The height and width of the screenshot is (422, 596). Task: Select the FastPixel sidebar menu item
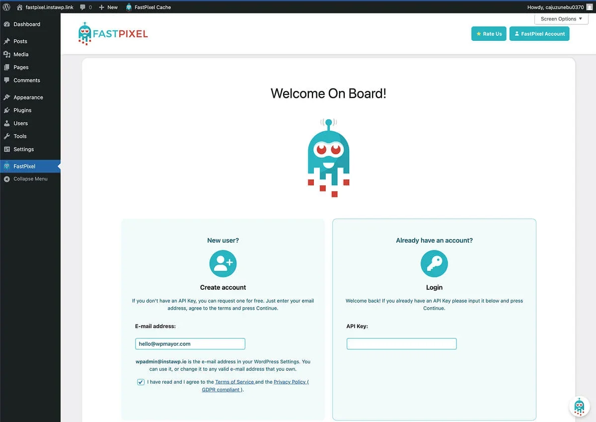click(30, 166)
